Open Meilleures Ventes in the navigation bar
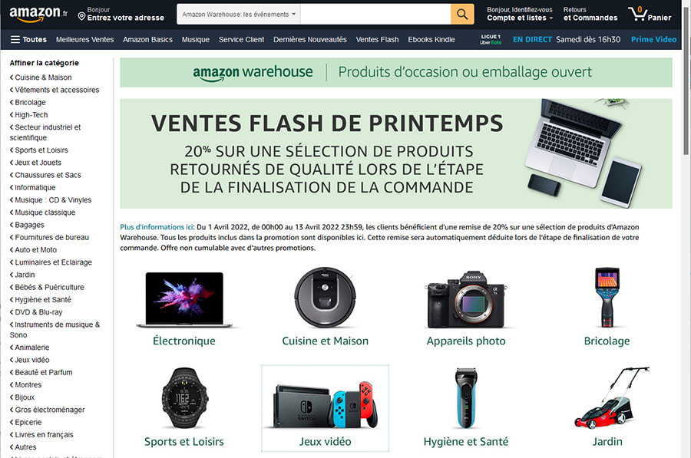 pyautogui.click(x=84, y=40)
